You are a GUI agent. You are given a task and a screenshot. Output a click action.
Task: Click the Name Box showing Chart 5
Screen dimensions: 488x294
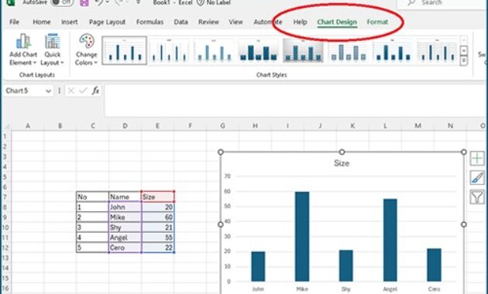24,91
